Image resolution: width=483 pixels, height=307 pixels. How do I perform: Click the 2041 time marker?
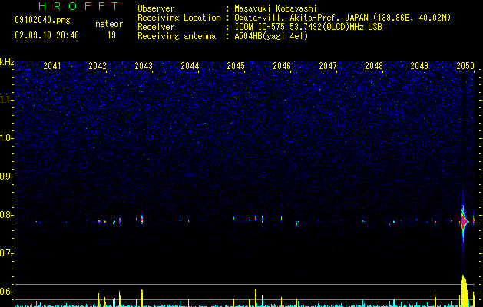click(x=51, y=66)
